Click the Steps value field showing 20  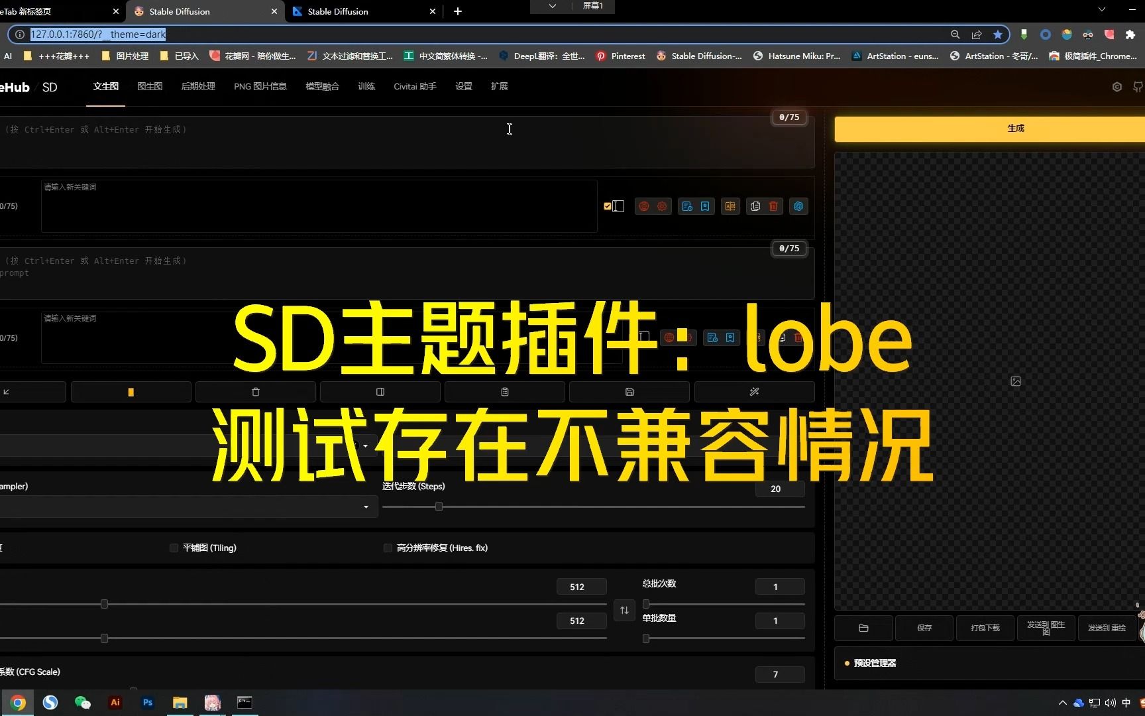pyautogui.click(x=780, y=489)
